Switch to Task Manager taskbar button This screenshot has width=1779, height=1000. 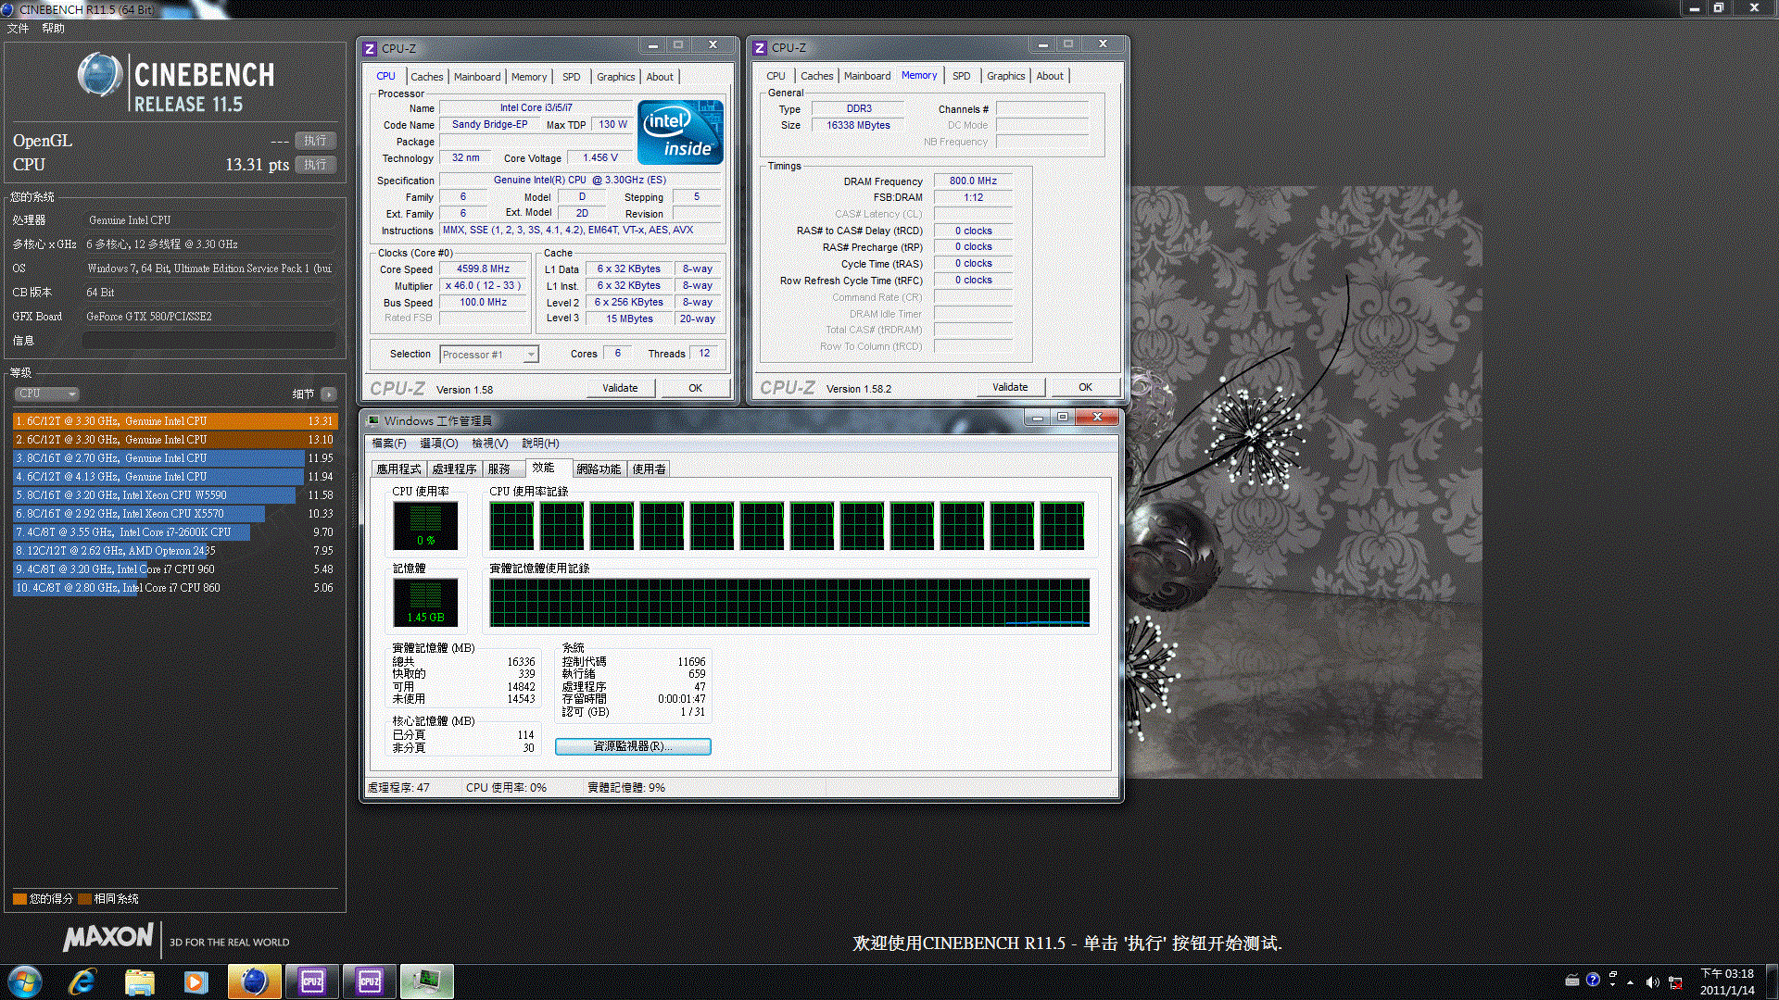point(427,981)
